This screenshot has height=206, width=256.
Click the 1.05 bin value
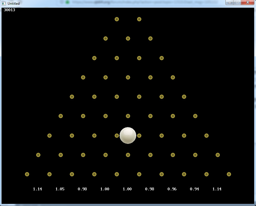[x=60, y=189]
